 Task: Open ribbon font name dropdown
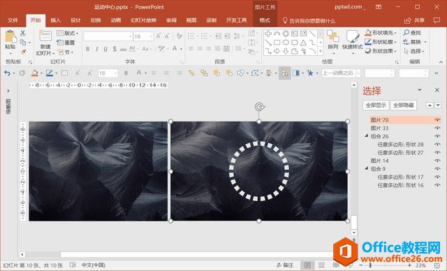131,36
